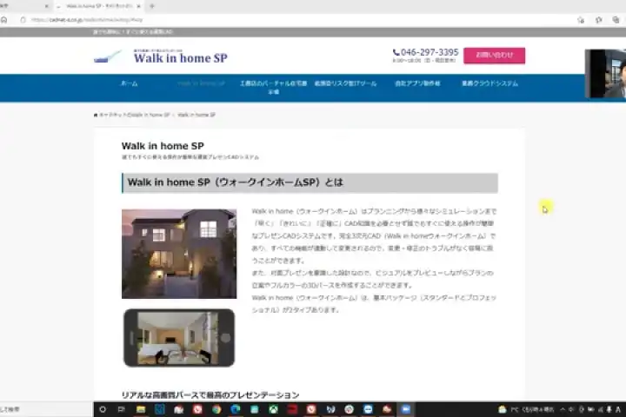Image resolution: width=626 pixels, height=417 pixels.
Task: Switch to the Walk in home SP tab
Action: 98,6
